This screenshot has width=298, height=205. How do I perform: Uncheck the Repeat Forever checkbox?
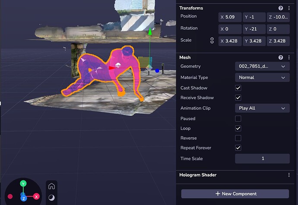[x=238, y=148]
